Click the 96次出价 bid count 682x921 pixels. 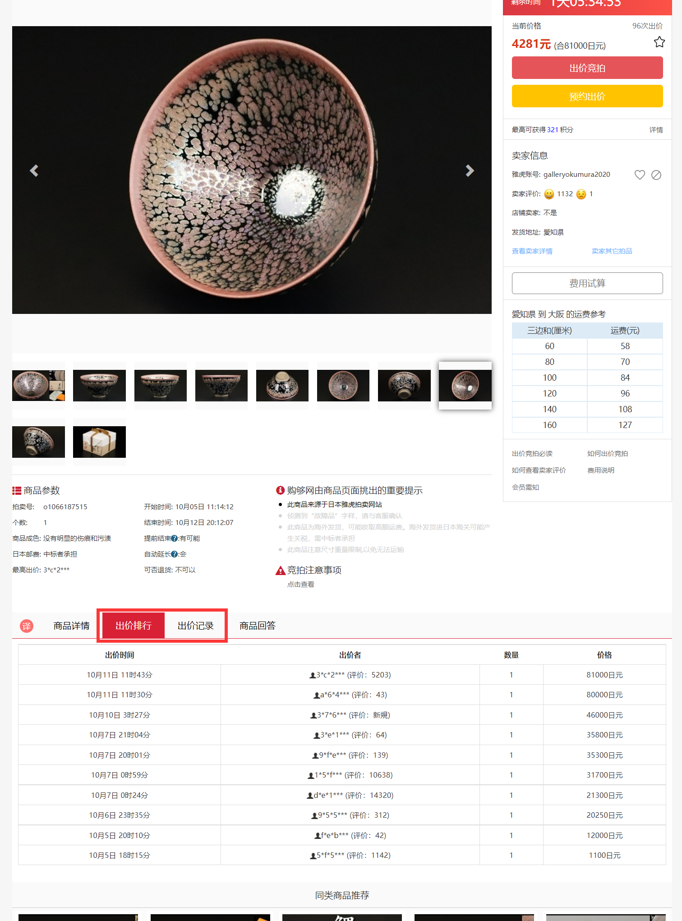click(x=647, y=26)
